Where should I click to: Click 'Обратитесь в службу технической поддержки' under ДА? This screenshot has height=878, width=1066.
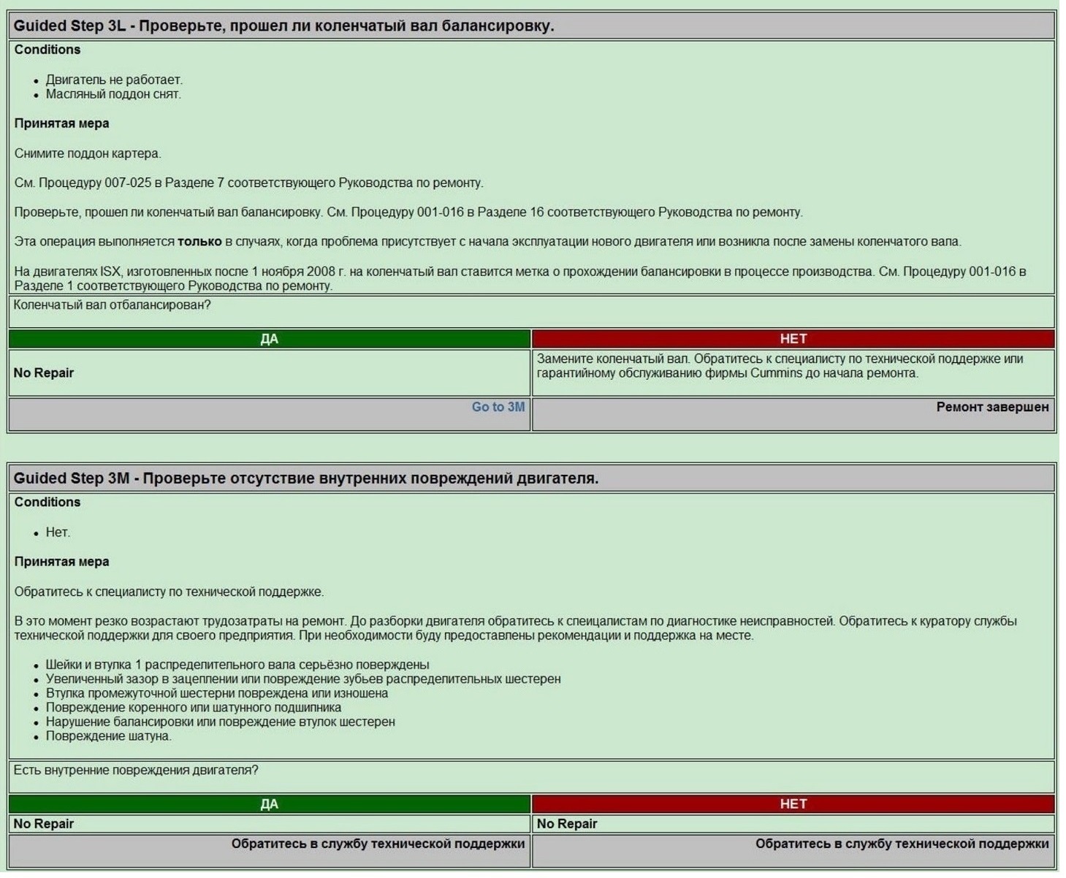[378, 844]
